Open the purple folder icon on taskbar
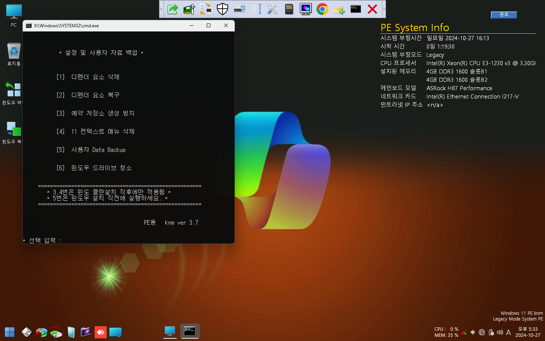Image resolution: width=545 pixels, height=341 pixels. coord(86,332)
